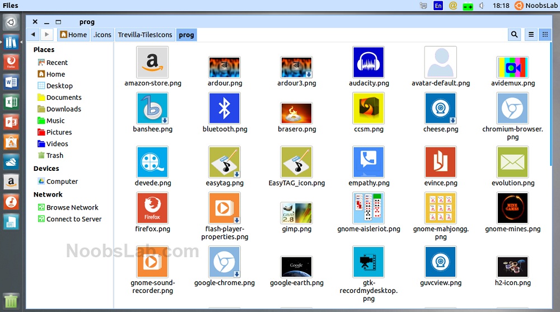Click the banshee.png icon
This screenshot has height=312, width=560.
(x=152, y=108)
